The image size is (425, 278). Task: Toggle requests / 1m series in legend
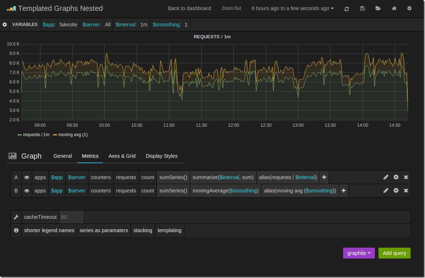click(x=33, y=135)
